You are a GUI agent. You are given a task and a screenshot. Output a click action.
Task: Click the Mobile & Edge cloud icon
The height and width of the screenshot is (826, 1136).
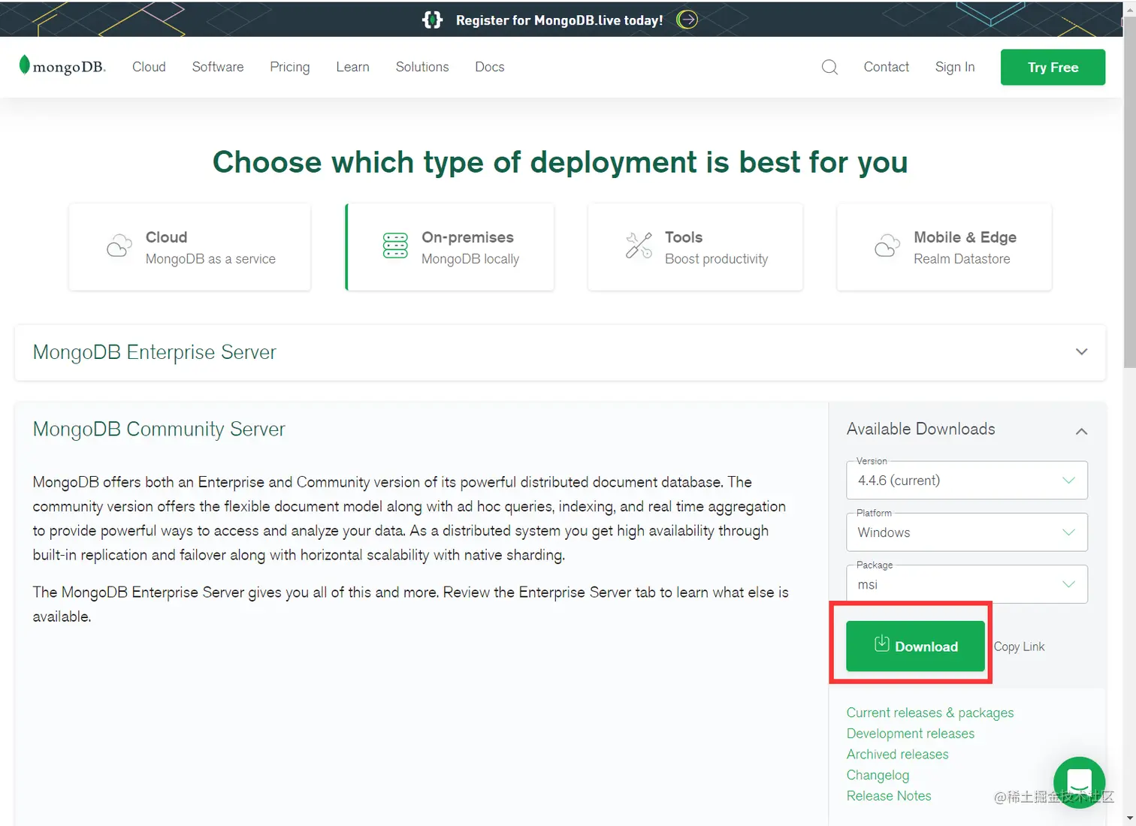(887, 246)
